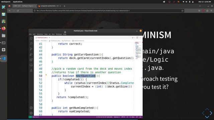
Task: Change line ending via LF status item
Action: point(127,117)
